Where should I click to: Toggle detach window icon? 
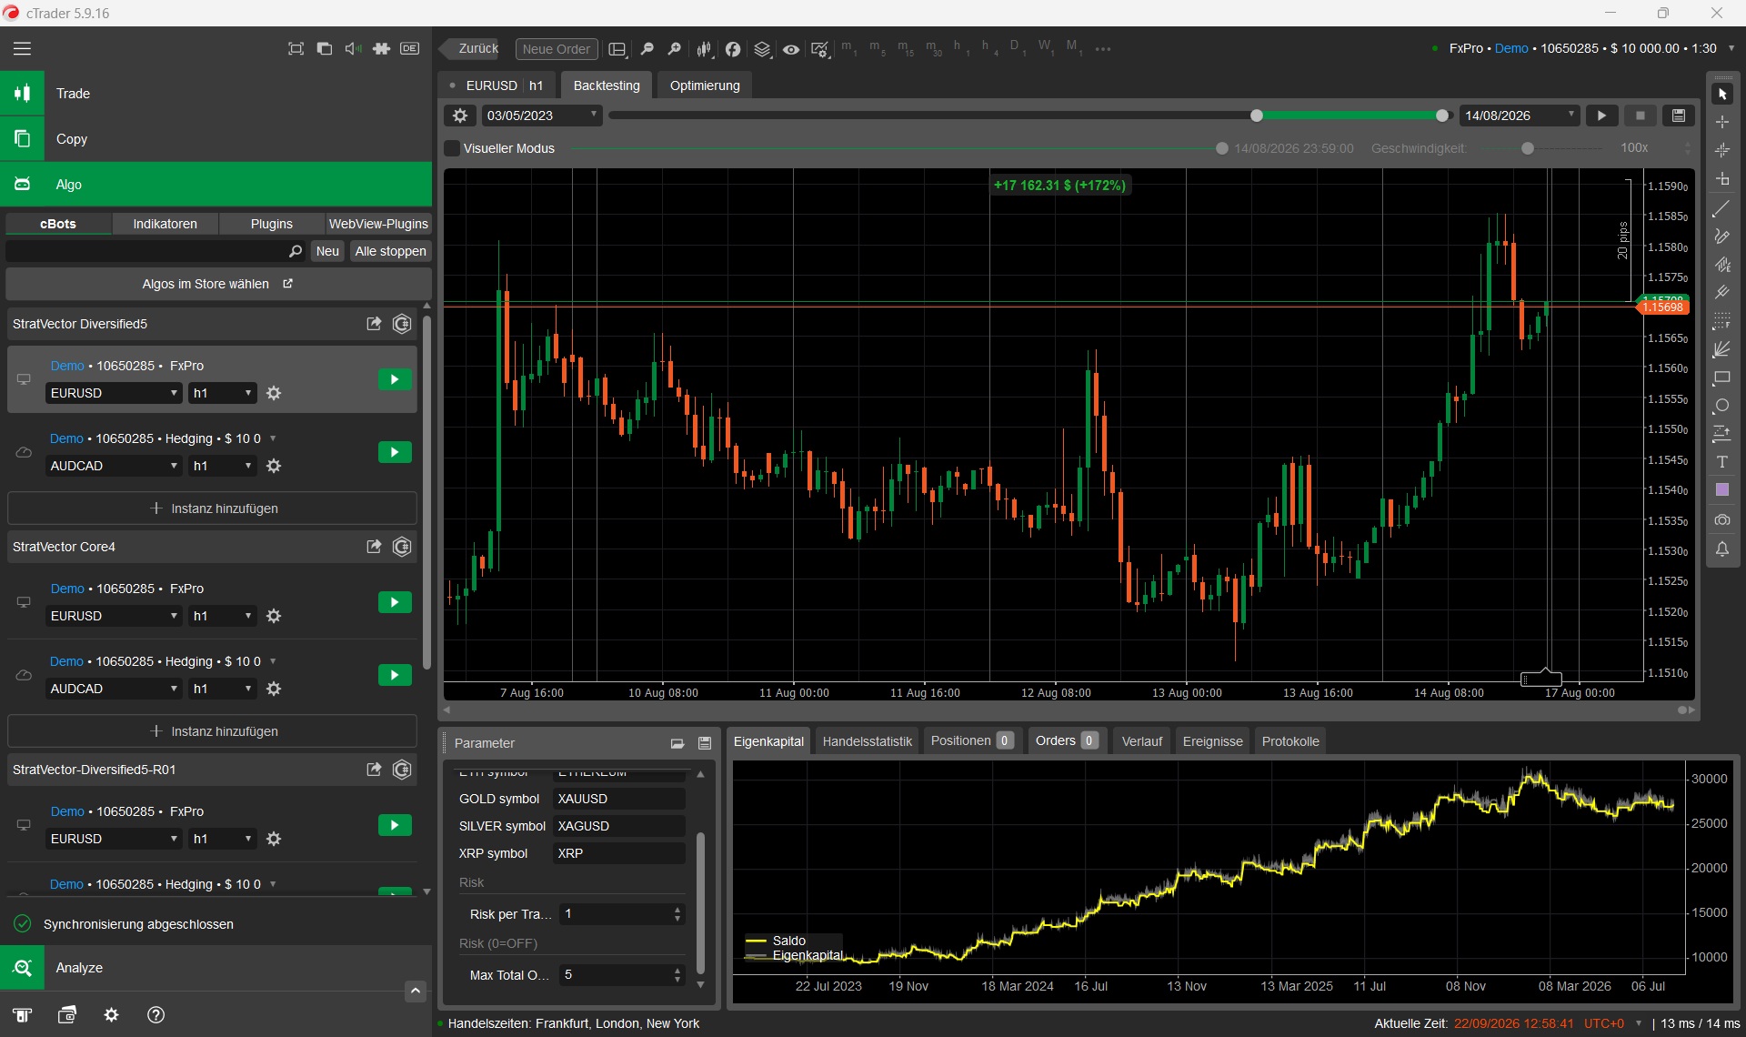(x=325, y=49)
